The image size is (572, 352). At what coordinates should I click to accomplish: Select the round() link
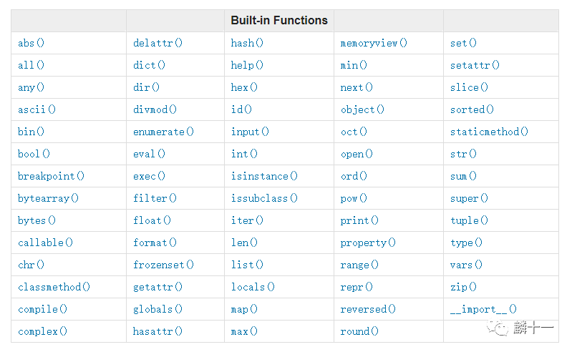click(x=359, y=331)
